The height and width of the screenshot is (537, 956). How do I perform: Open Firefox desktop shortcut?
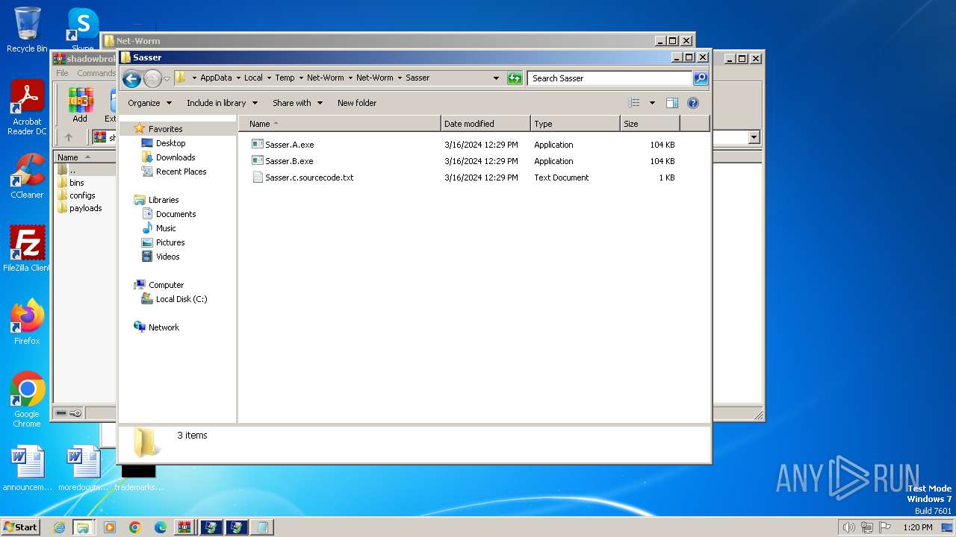coord(27,322)
